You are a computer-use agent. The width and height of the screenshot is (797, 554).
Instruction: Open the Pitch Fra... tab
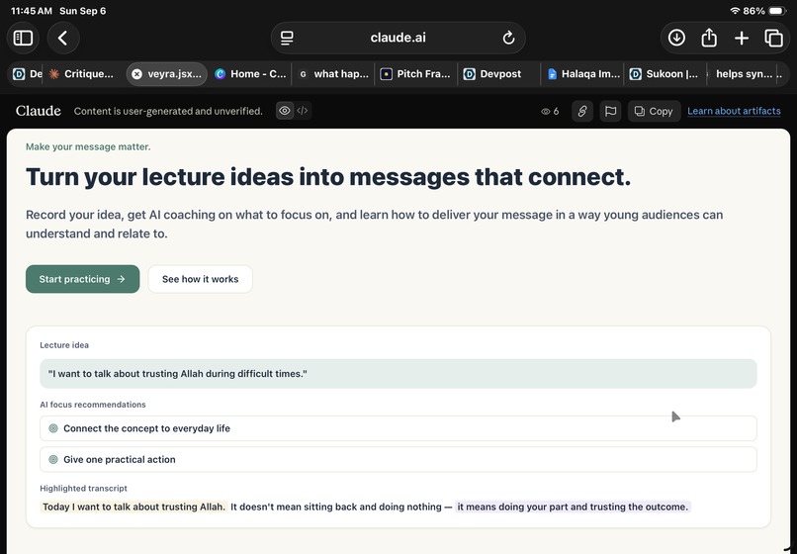coord(415,74)
